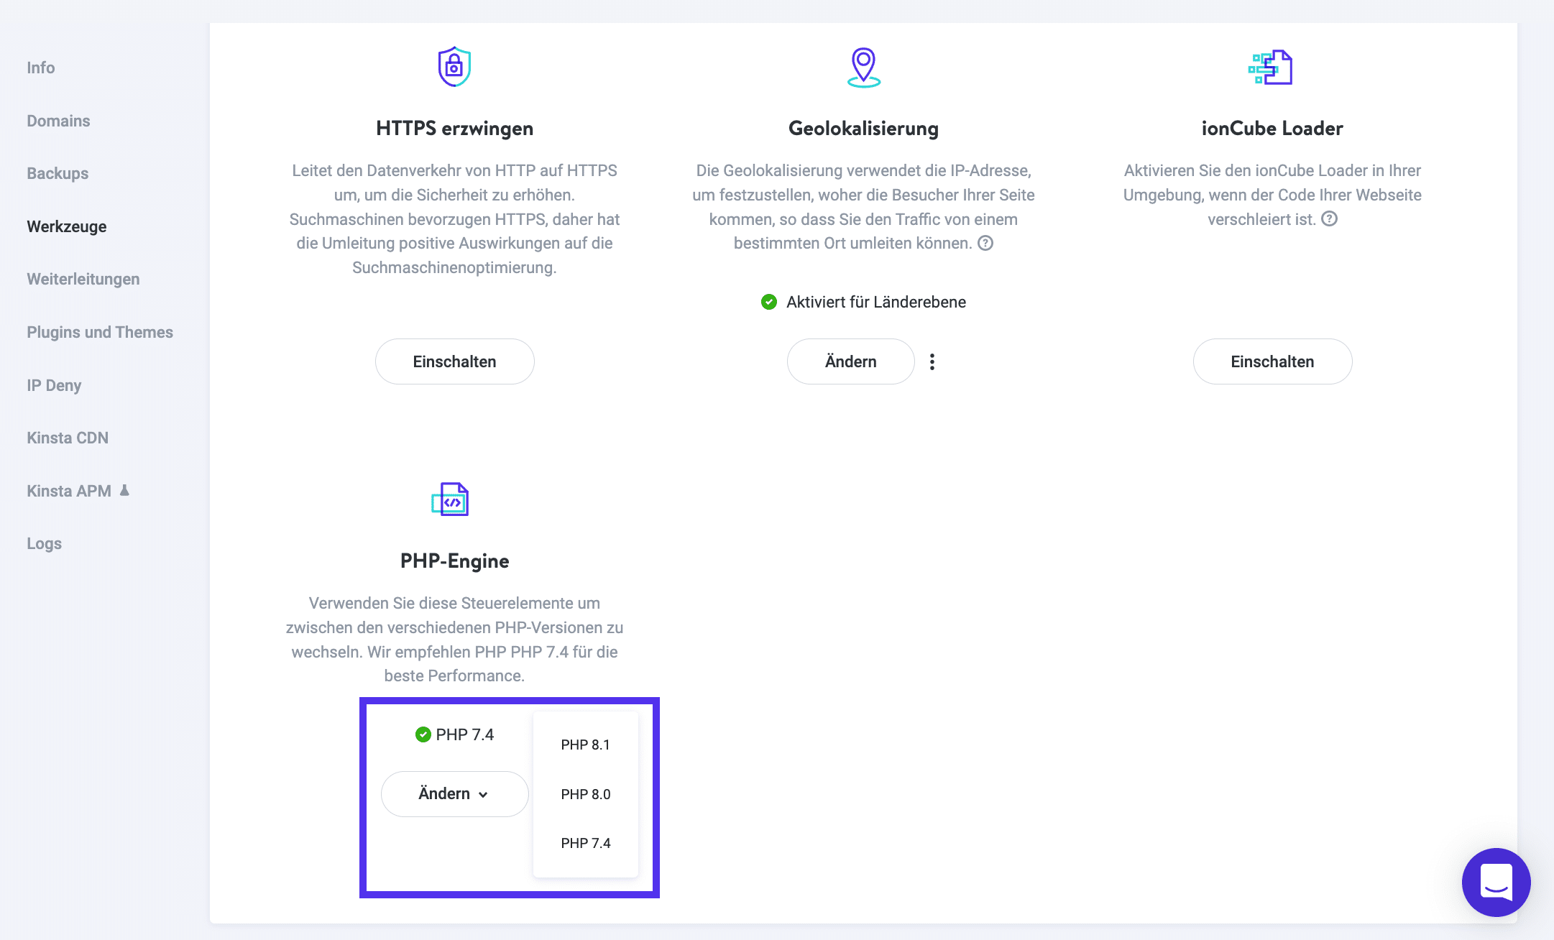Click the Geolokalisierung help question mark icon
This screenshot has width=1554, height=940.
985,243
